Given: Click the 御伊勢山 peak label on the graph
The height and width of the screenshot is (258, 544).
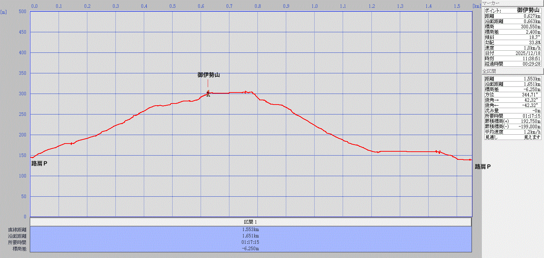Looking at the screenshot, I should tap(208, 75).
